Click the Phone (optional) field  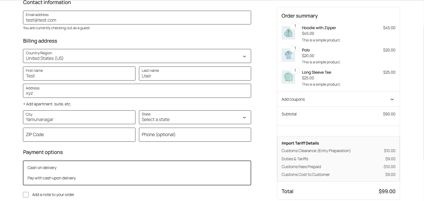point(195,135)
